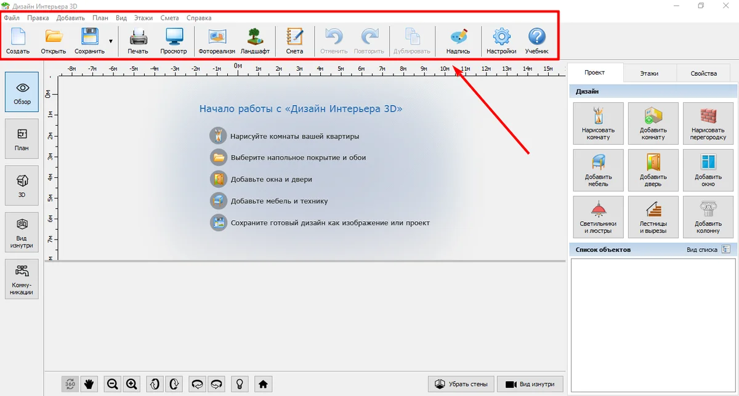Switch to Обзор overview mode

click(22, 92)
